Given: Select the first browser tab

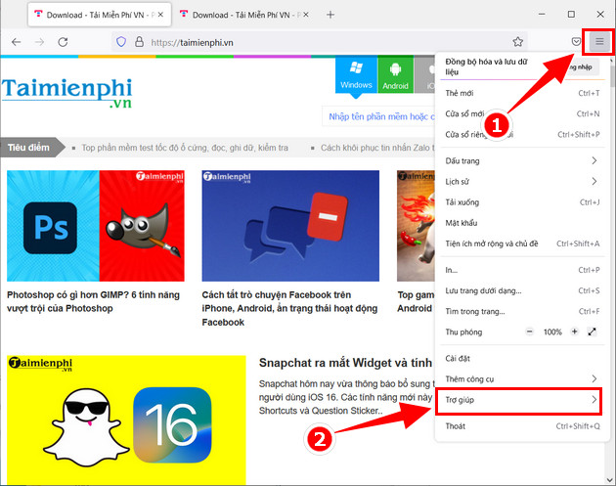Looking at the screenshot, I should pyautogui.click(x=100, y=15).
